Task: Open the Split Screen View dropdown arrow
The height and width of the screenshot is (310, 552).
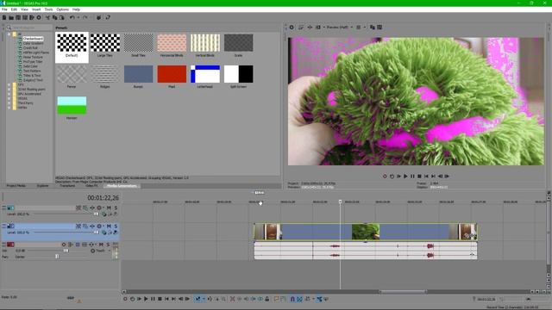Action: (324, 27)
